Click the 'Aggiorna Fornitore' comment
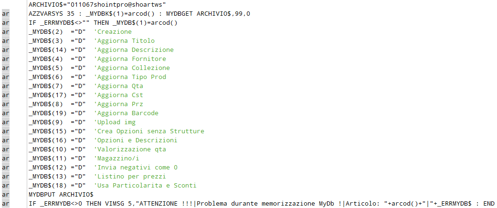The image size is (497, 208). (x=130, y=59)
